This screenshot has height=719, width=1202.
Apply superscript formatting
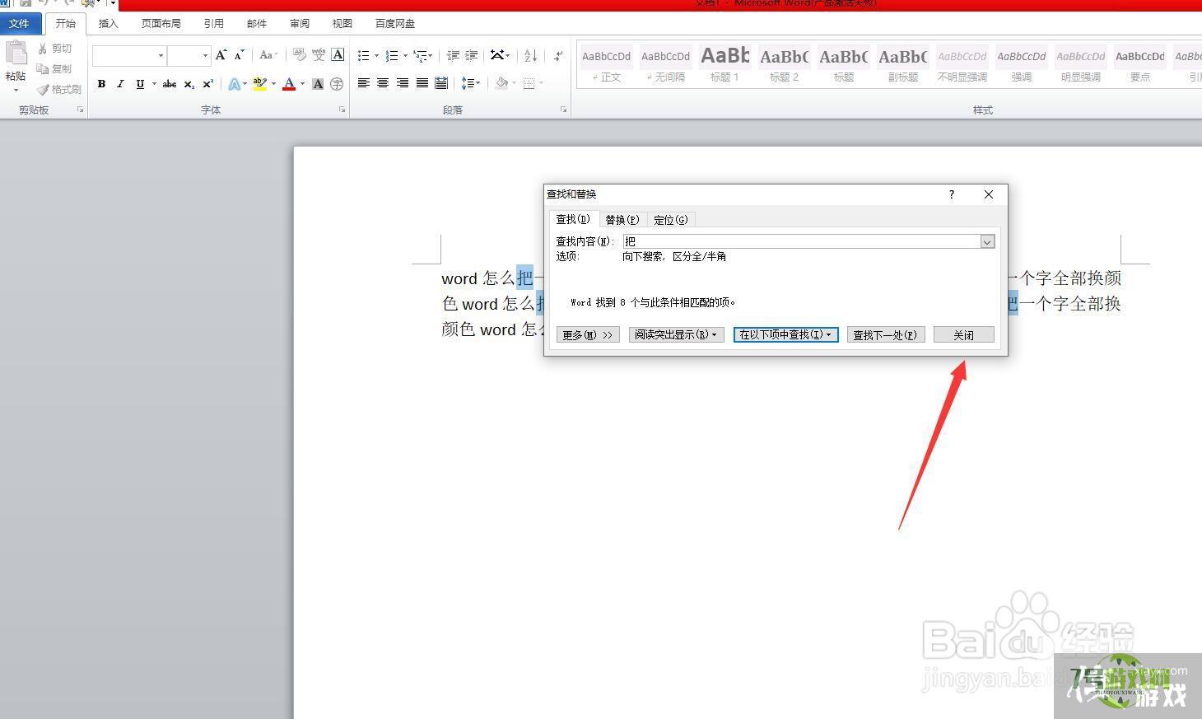point(208,84)
